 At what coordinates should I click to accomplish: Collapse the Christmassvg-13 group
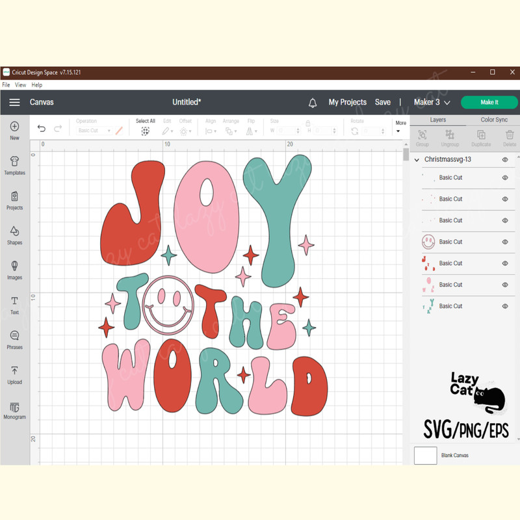pyautogui.click(x=416, y=159)
